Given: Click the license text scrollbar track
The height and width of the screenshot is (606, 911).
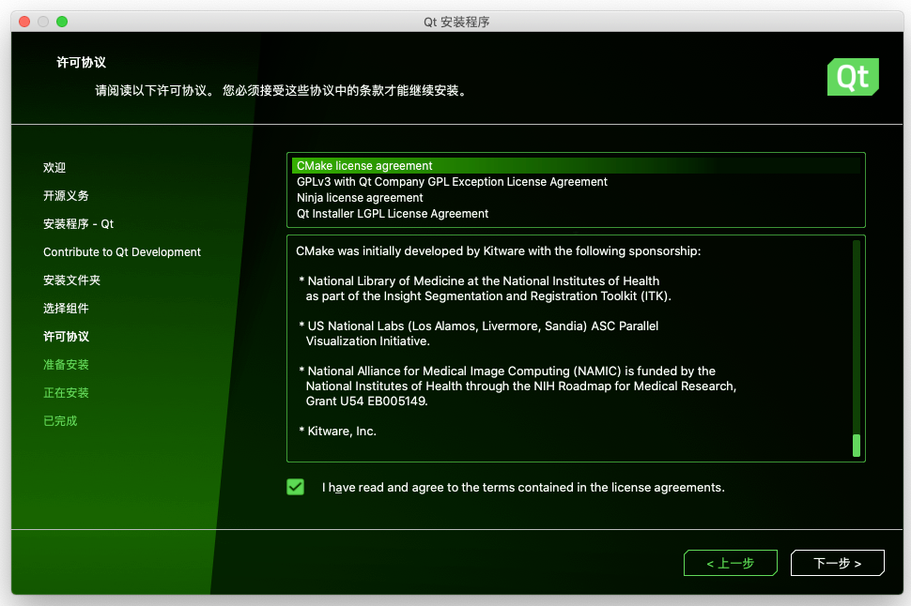Looking at the screenshot, I should tap(856, 348).
